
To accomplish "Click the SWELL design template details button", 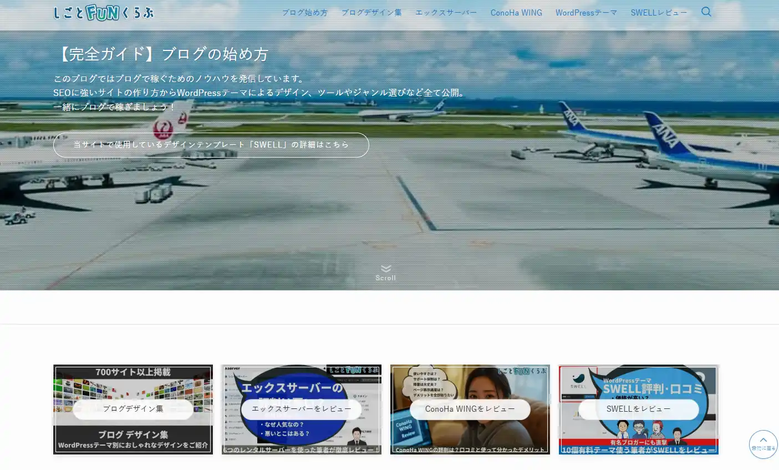I will click(x=211, y=145).
